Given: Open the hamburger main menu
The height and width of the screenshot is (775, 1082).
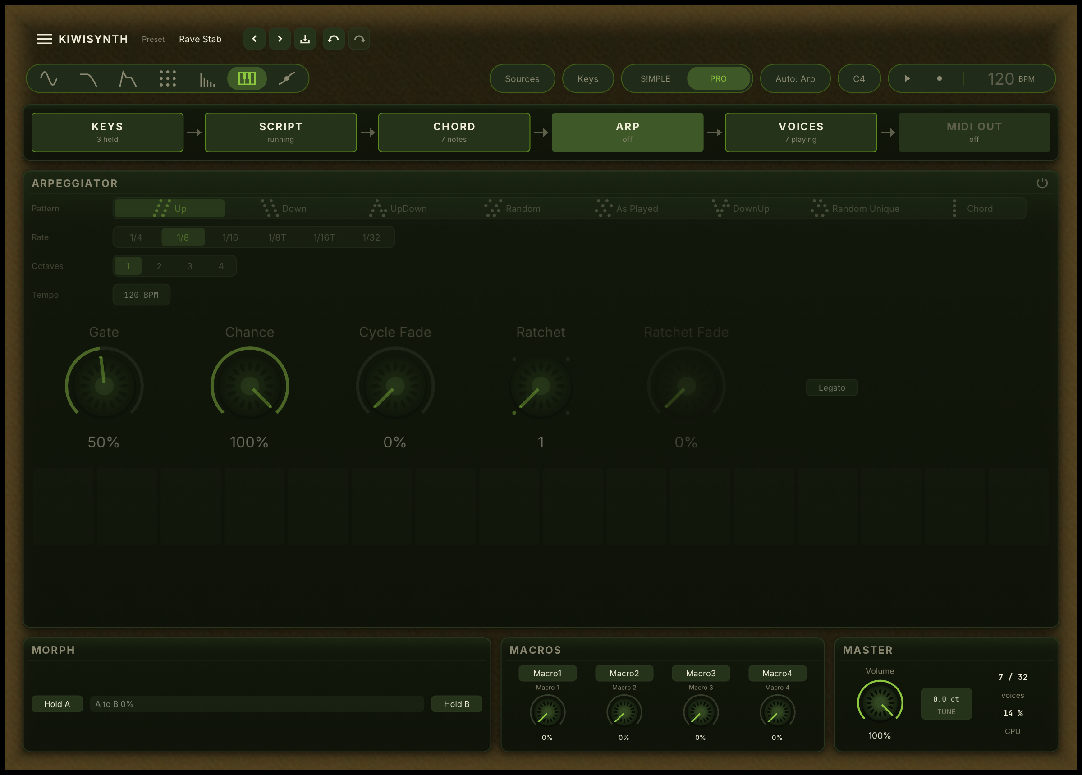Looking at the screenshot, I should click(x=44, y=39).
